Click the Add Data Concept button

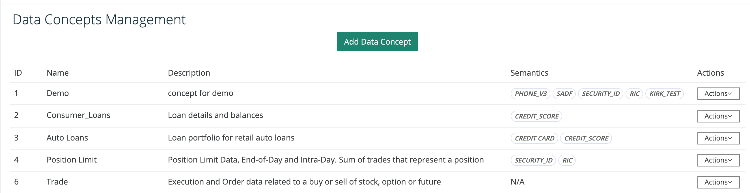coord(377,42)
